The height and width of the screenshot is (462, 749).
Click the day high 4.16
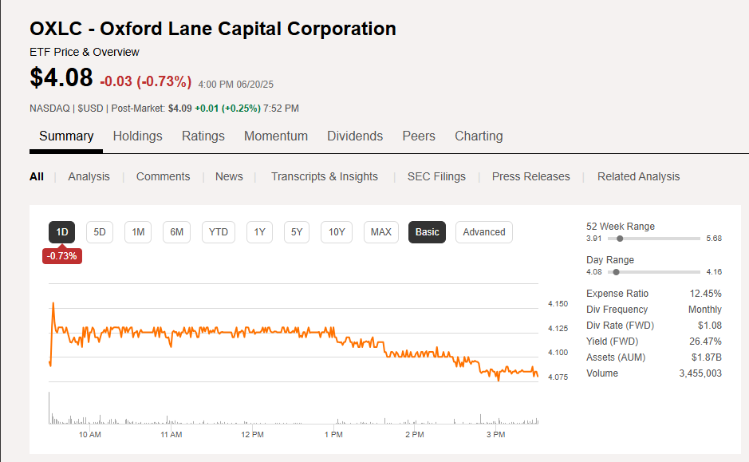tap(714, 272)
